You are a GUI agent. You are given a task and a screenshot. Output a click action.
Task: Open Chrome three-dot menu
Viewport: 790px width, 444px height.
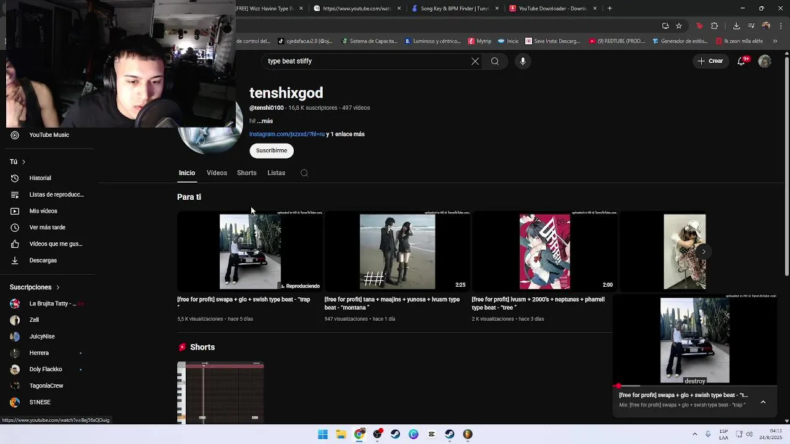[780, 26]
